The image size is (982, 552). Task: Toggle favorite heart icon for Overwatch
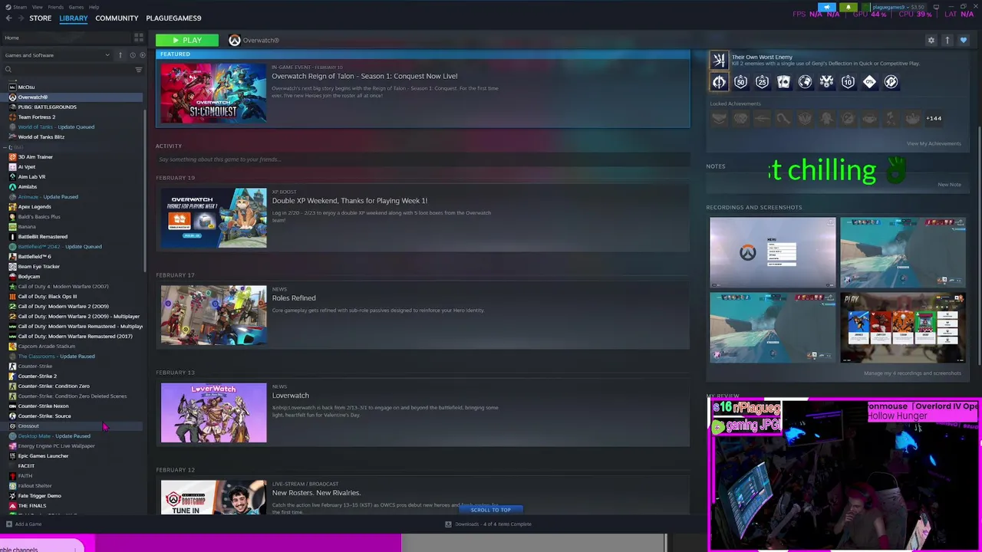point(964,40)
